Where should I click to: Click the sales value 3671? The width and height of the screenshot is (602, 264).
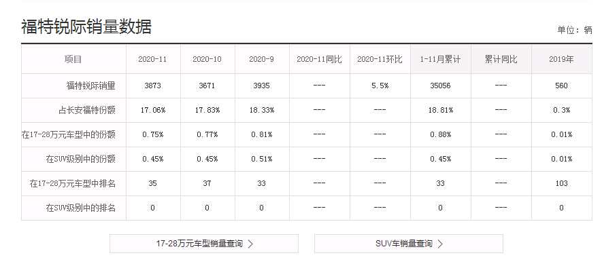click(x=207, y=86)
